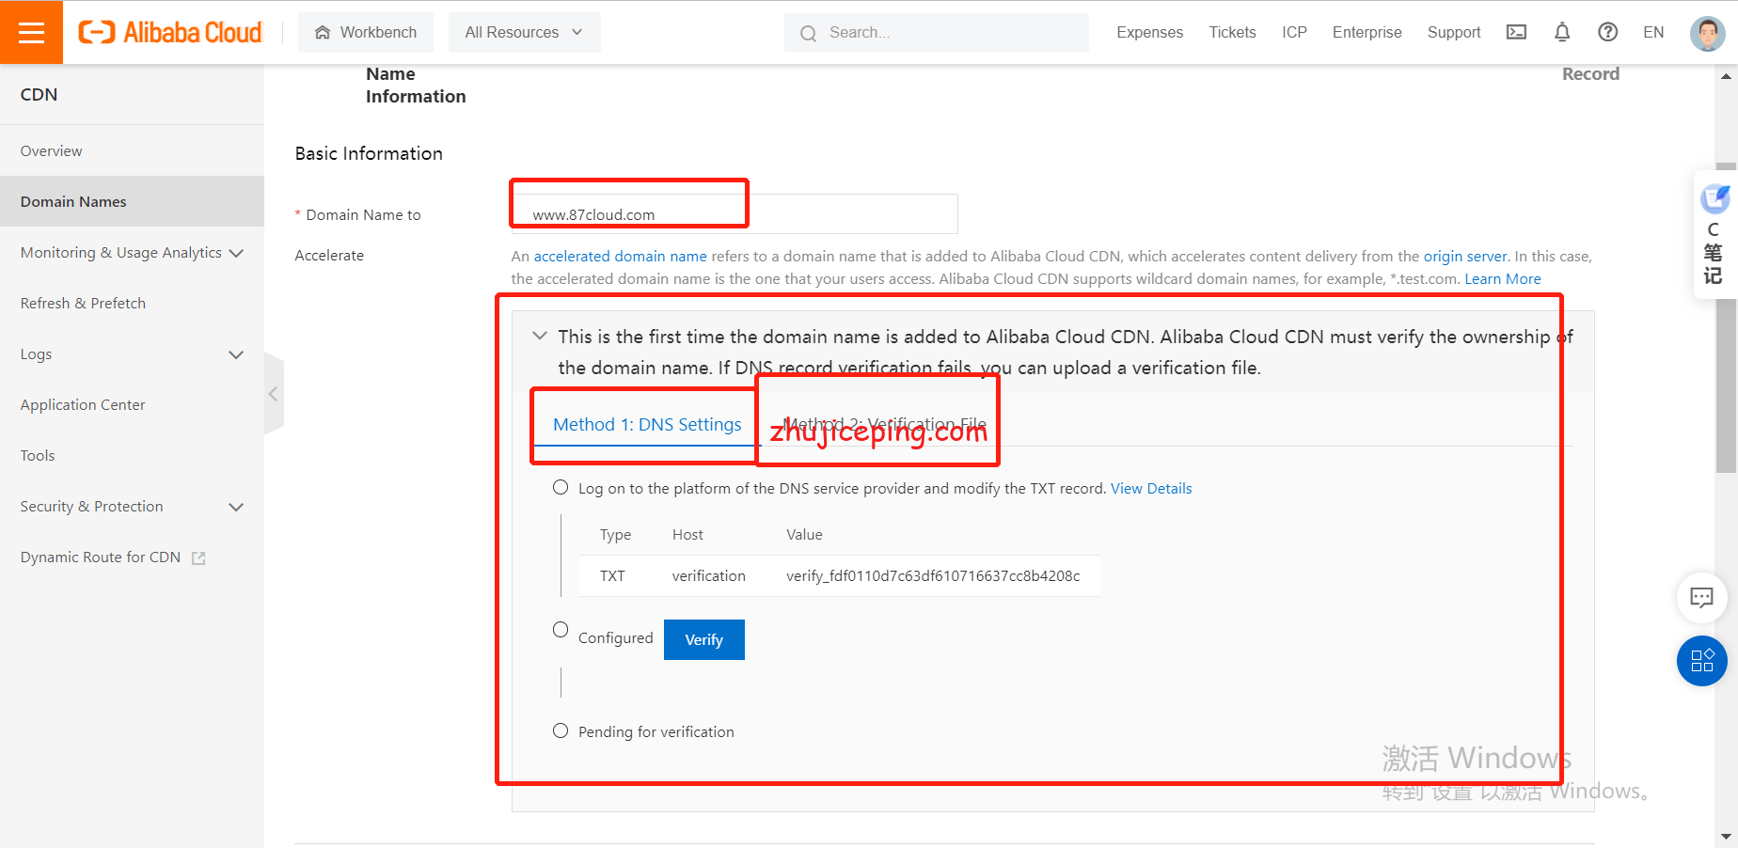
Task: Open the origin server link
Action: [x=1465, y=257]
